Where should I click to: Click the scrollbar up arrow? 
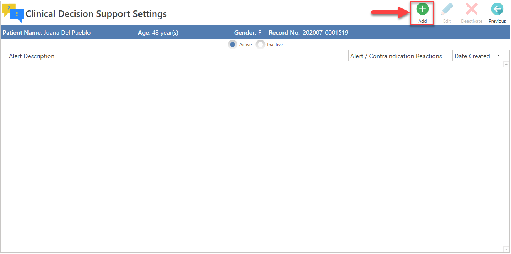tap(506, 64)
